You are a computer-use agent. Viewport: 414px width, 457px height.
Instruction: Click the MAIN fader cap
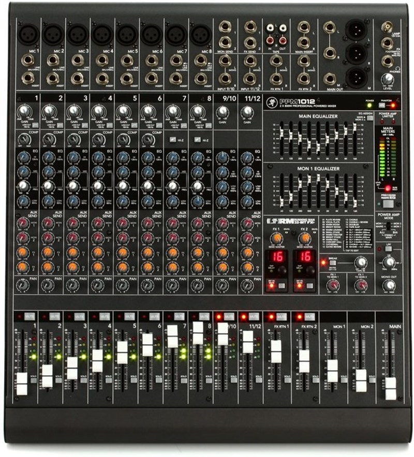click(391, 389)
